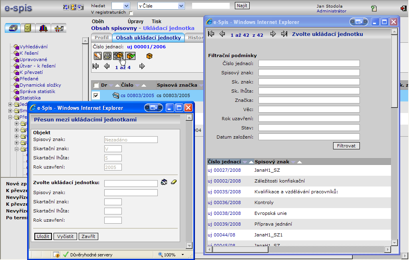Click the folder icon in row cs 00803/2005
Viewport: 409px width, 260px height.
(x=116, y=95)
